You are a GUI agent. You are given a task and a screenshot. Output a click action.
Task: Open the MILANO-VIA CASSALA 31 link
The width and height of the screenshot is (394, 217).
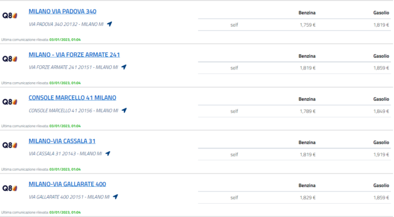click(x=62, y=141)
